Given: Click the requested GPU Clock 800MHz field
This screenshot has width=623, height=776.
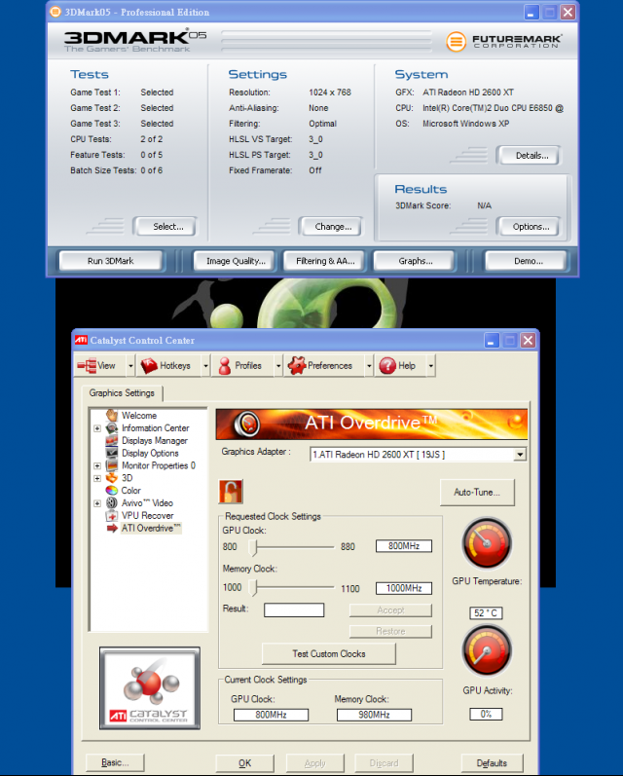Looking at the screenshot, I should click(404, 546).
